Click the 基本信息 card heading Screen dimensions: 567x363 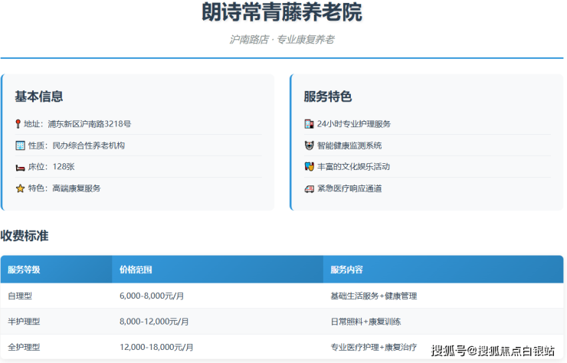tap(38, 96)
